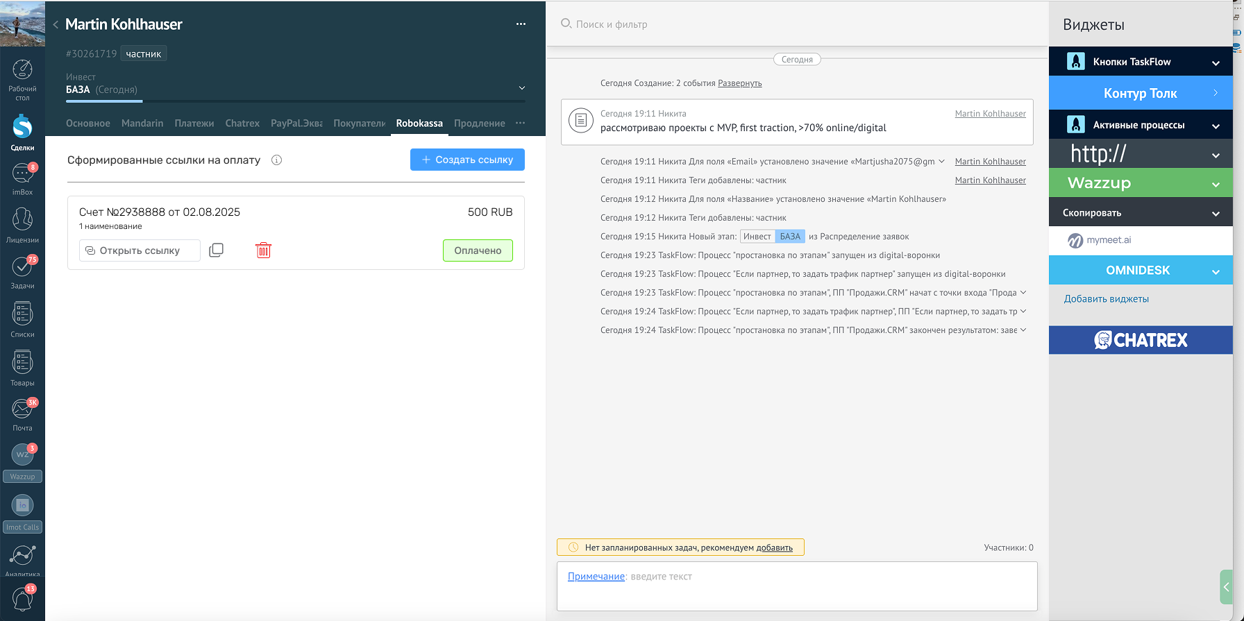Click добавить link in task warning
Screen dimensions: 1244x621
pos(774,547)
